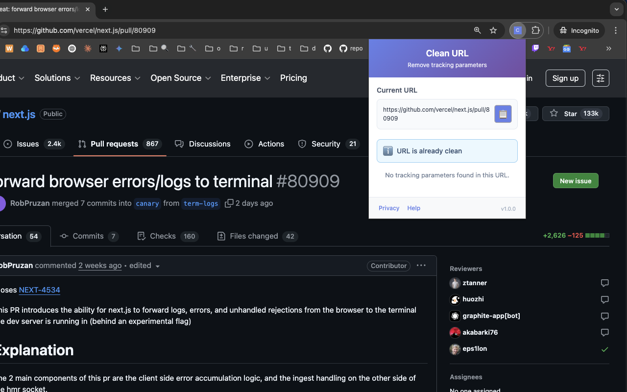627x392 pixels.
Task: Select the Current URL text field
Action: (x=435, y=114)
